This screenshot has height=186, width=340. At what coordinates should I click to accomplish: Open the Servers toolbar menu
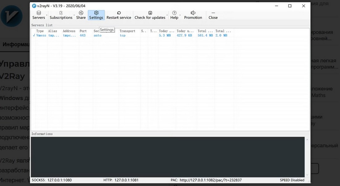coord(39,15)
